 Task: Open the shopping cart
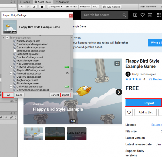click(x=150, y=15)
